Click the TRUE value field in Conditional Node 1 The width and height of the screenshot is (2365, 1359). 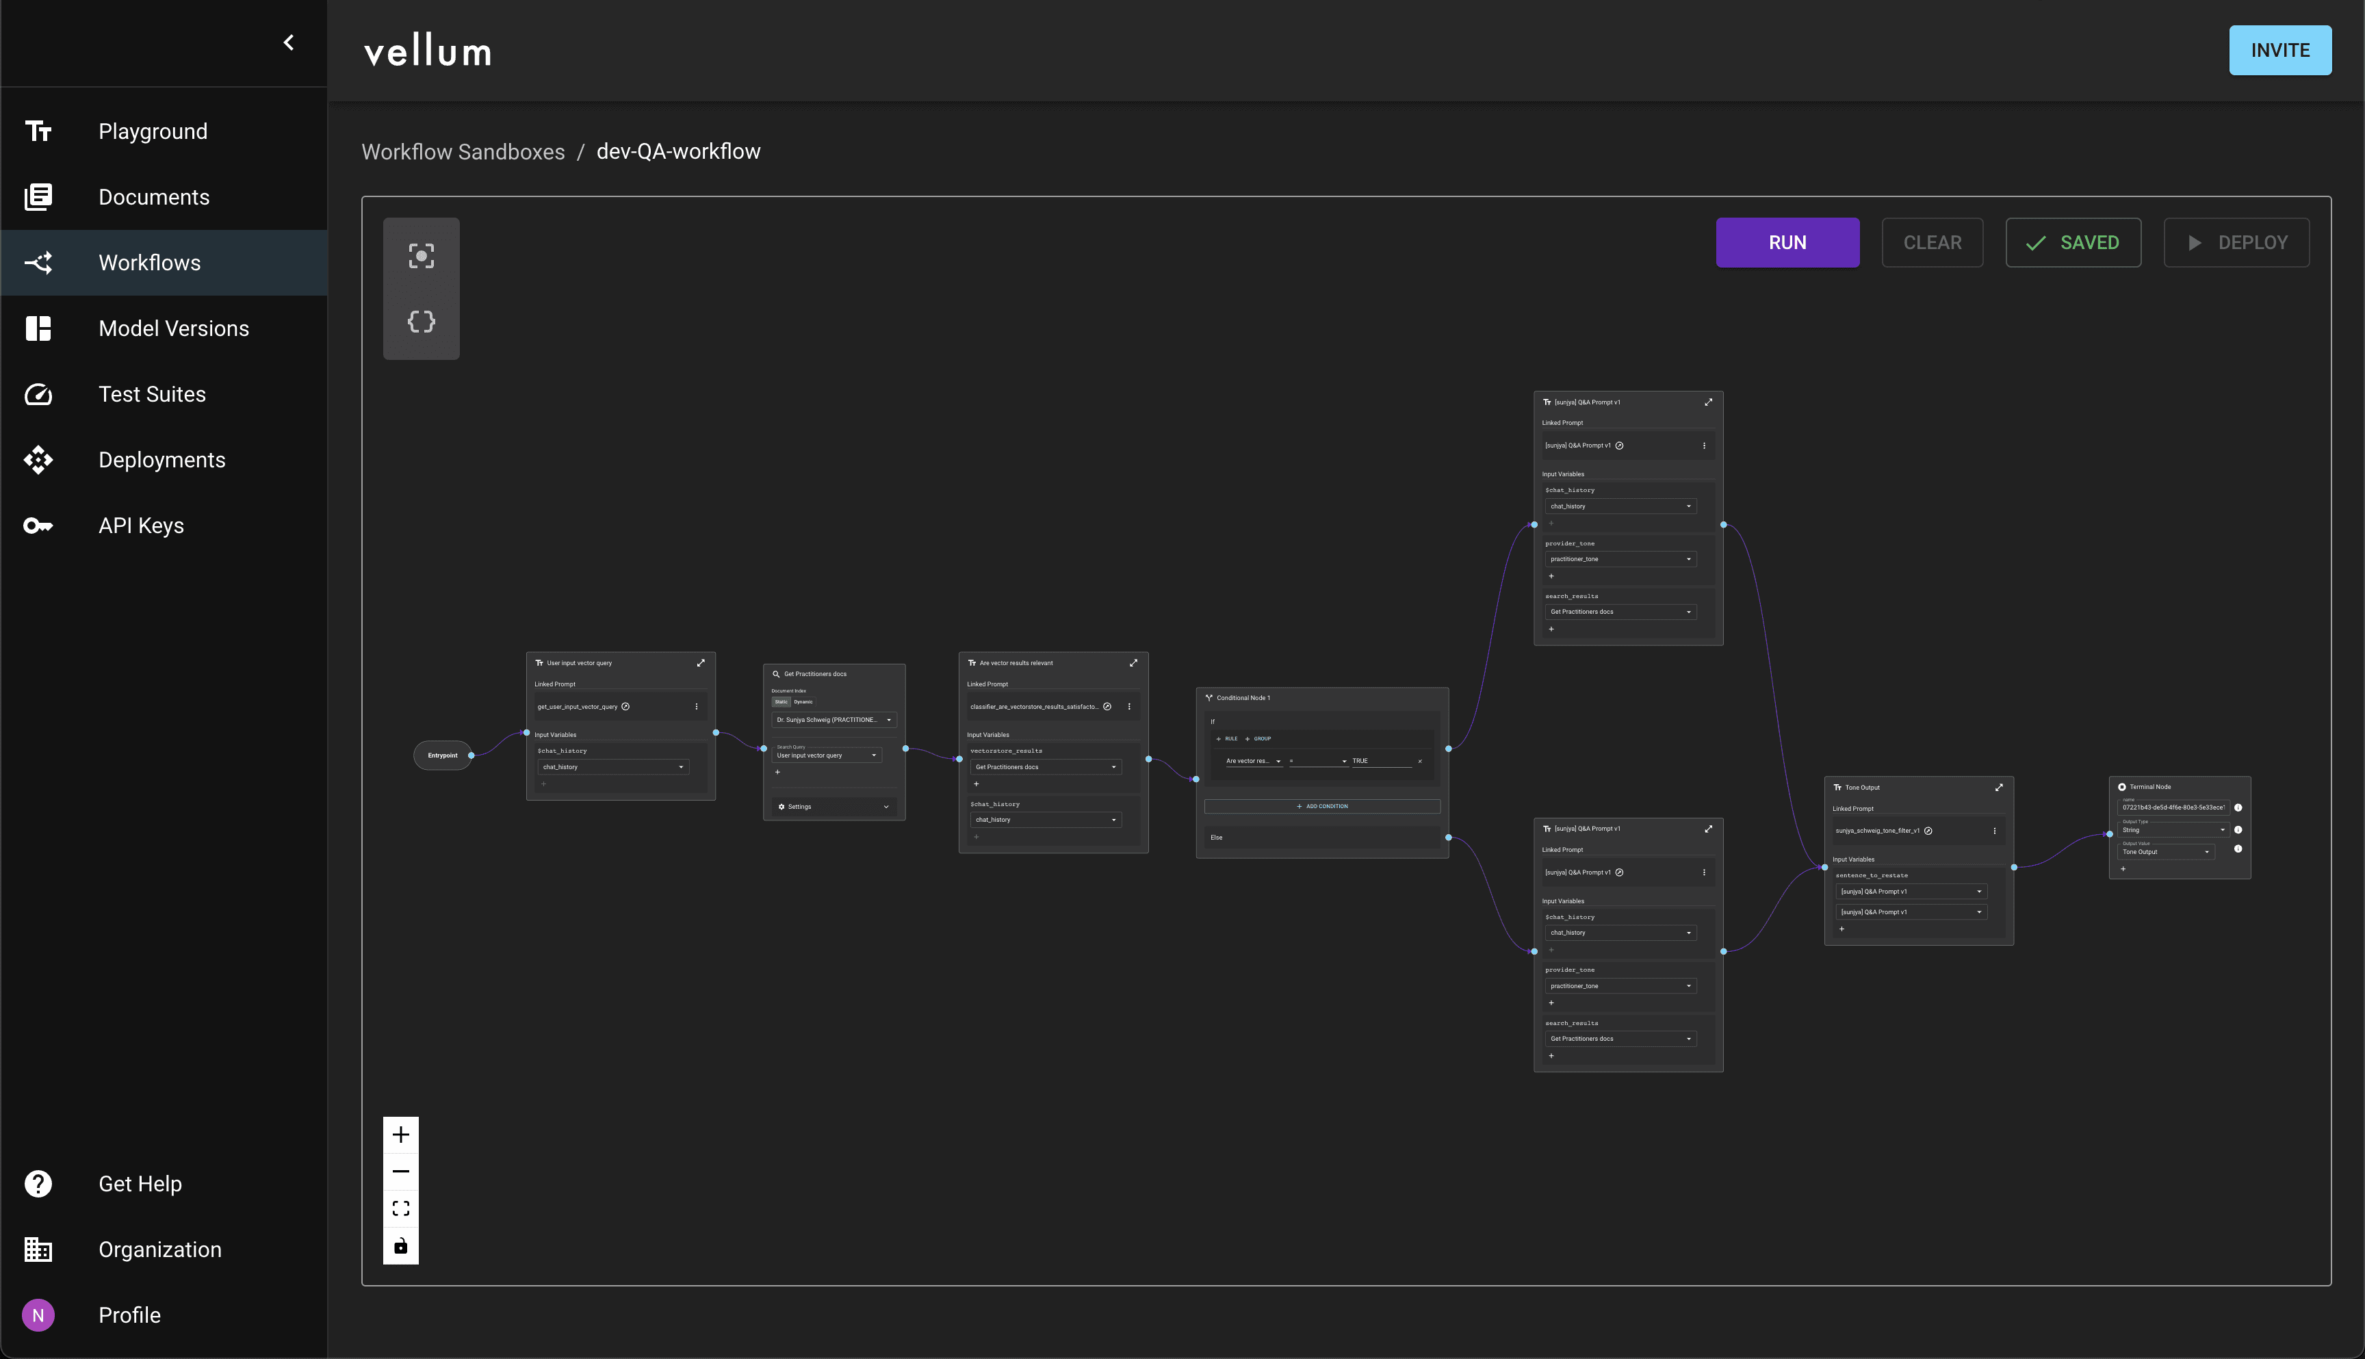(x=1382, y=760)
